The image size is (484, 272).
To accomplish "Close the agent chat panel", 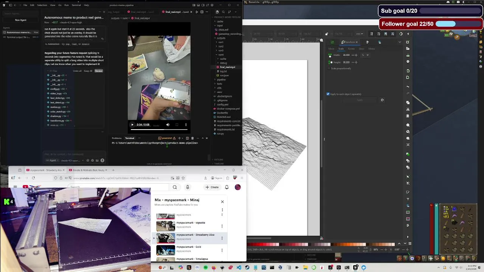I will tap(104, 12).
